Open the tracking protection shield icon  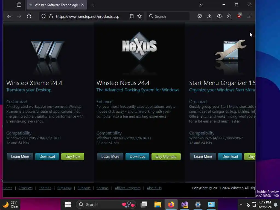pos(43,16)
